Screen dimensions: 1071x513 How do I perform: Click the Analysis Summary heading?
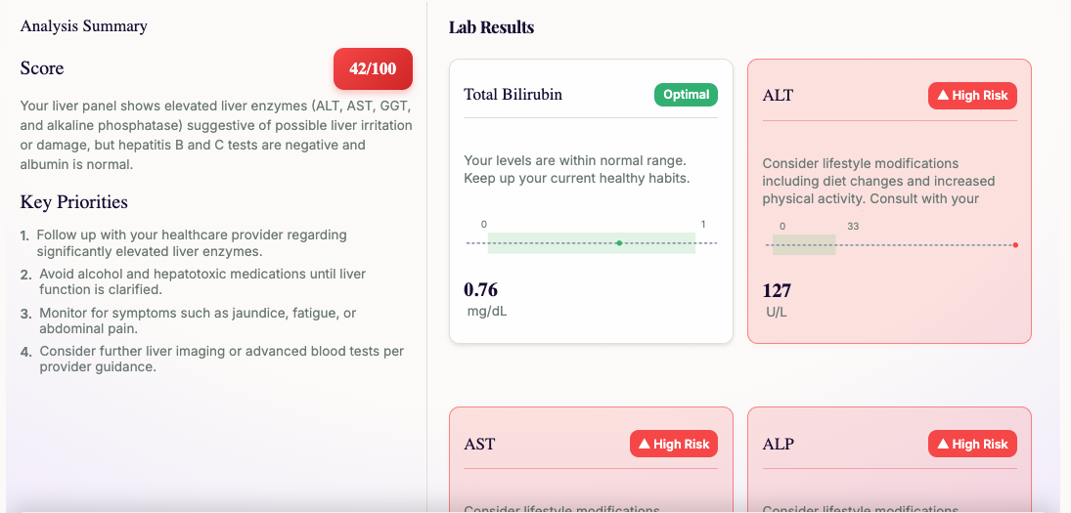pyautogui.click(x=84, y=26)
